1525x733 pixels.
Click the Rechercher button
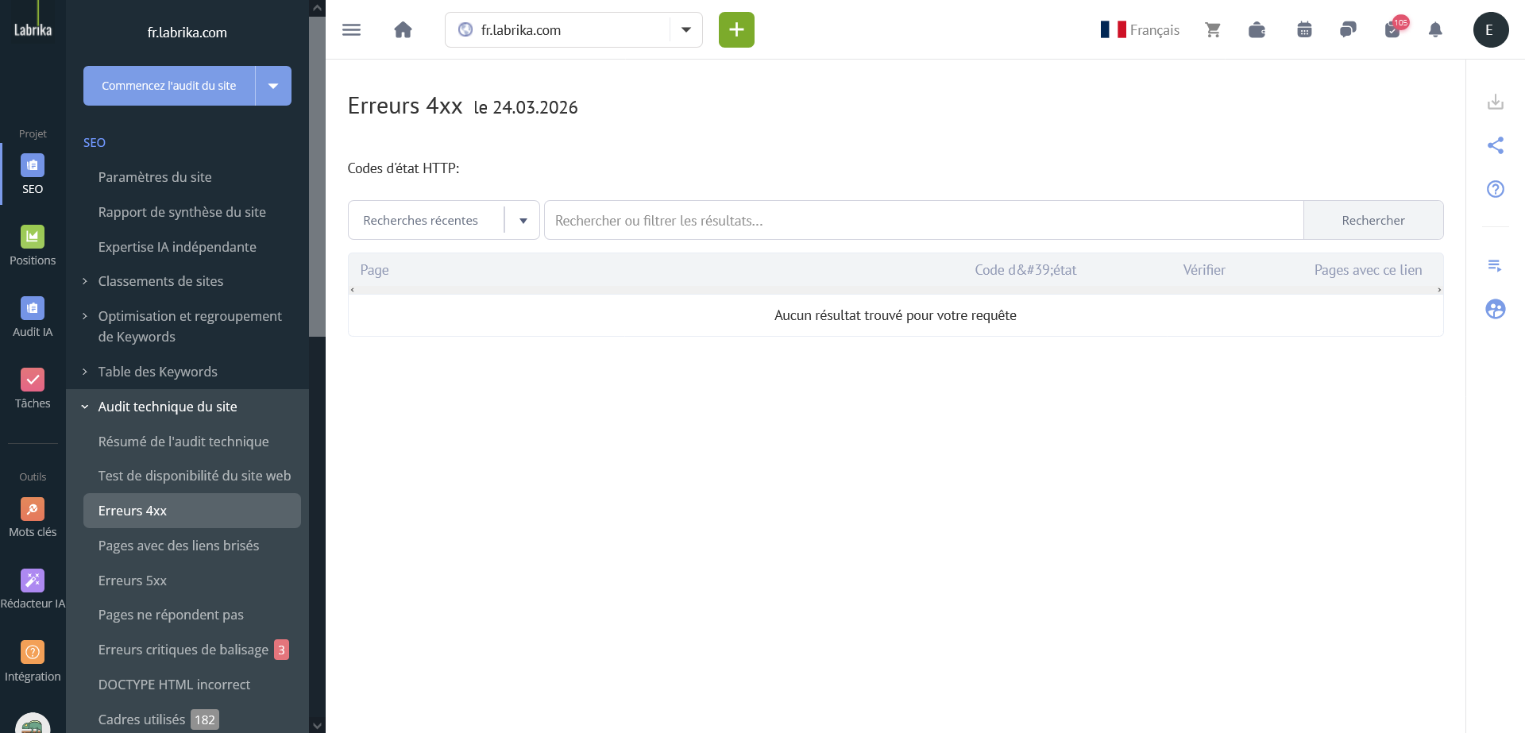1373,220
